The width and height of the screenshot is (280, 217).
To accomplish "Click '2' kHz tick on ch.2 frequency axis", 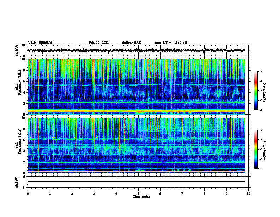I will (x=25, y=162).
